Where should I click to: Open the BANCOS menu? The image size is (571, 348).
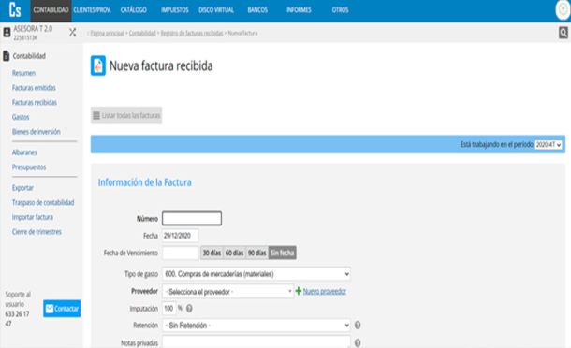(x=257, y=10)
